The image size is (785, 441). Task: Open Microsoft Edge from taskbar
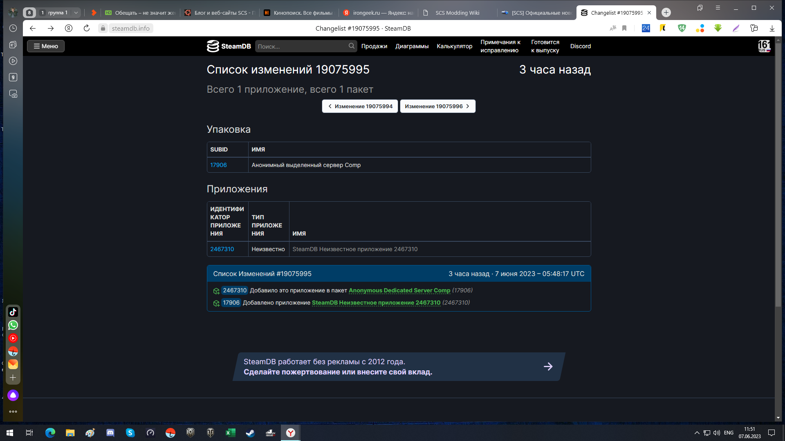pyautogui.click(x=50, y=433)
